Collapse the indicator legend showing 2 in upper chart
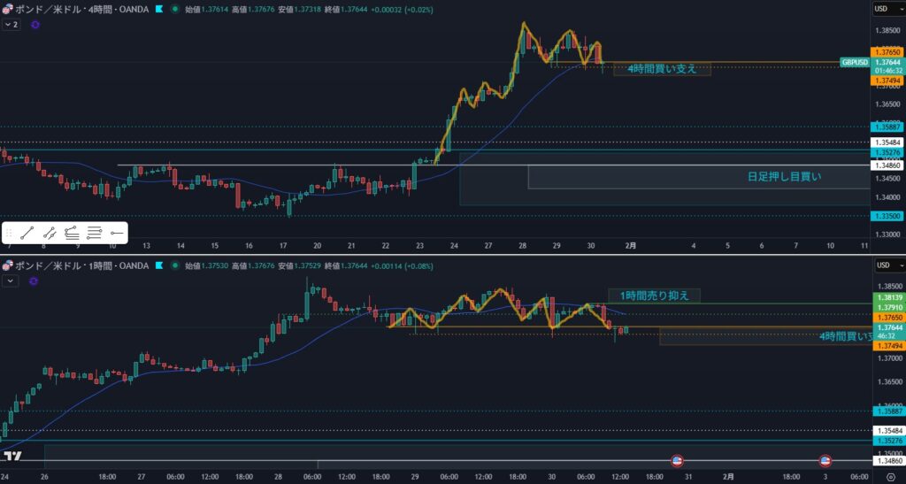Image resolution: width=906 pixels, height=484 pixels. (x=12, y=25)
